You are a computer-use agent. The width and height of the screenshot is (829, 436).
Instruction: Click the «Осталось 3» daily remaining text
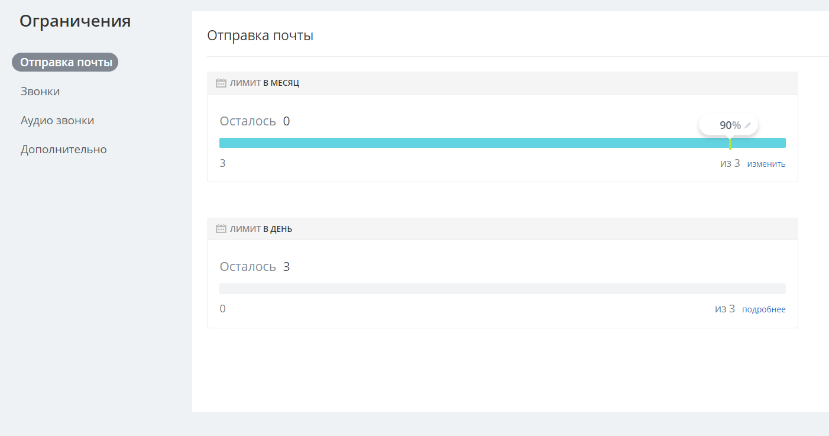(255, 267)
